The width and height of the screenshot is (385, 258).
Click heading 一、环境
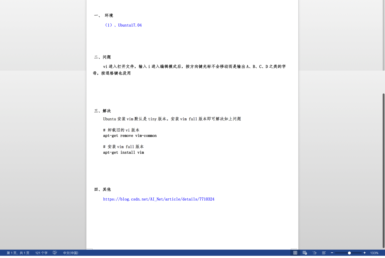[103, 16]
